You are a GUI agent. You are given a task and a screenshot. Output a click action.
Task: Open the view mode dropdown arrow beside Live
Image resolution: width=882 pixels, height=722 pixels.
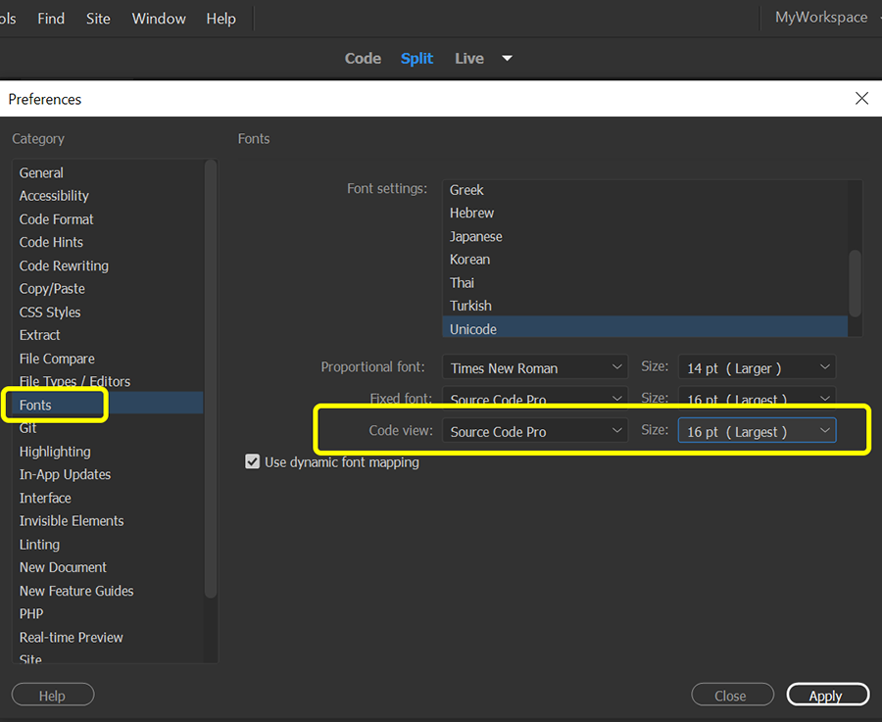[x=507, y=58]
